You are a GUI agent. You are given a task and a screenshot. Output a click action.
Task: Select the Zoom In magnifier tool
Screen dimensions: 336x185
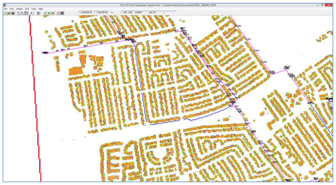18,13
